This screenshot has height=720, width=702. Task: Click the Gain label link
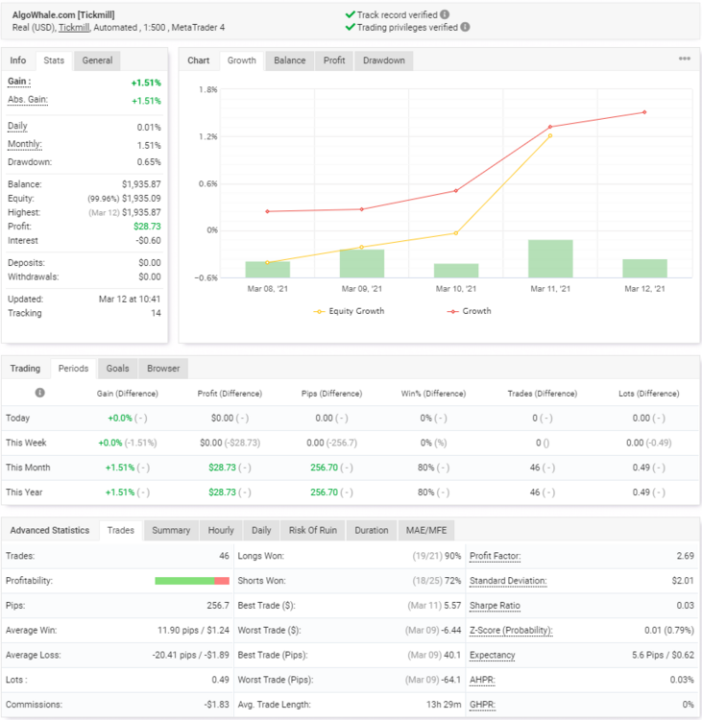tap(19, 82)
